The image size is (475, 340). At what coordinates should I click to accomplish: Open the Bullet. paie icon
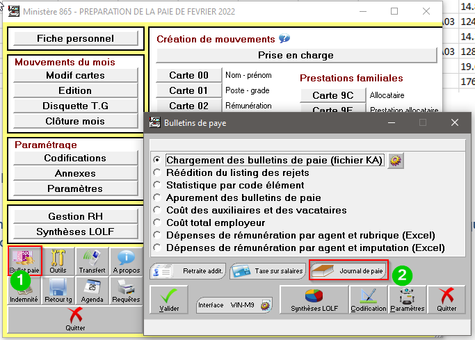pyautogui.click(x=26, y=261)
